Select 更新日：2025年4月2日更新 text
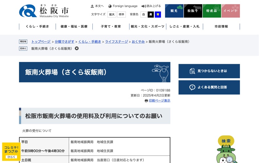Image resolution: width=262 pixels, height=163 pixels. pos(150,96)
